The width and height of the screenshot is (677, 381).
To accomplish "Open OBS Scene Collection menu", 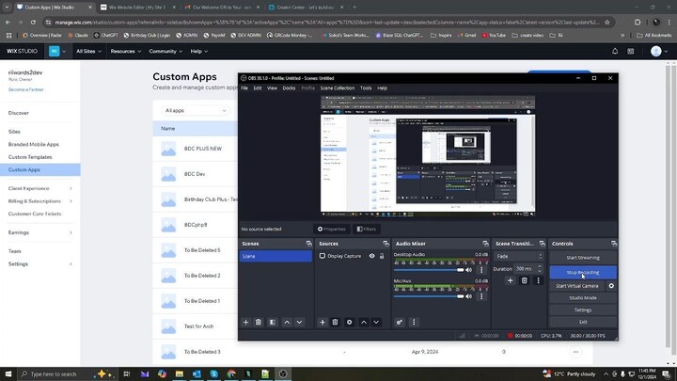I will 338,88.
